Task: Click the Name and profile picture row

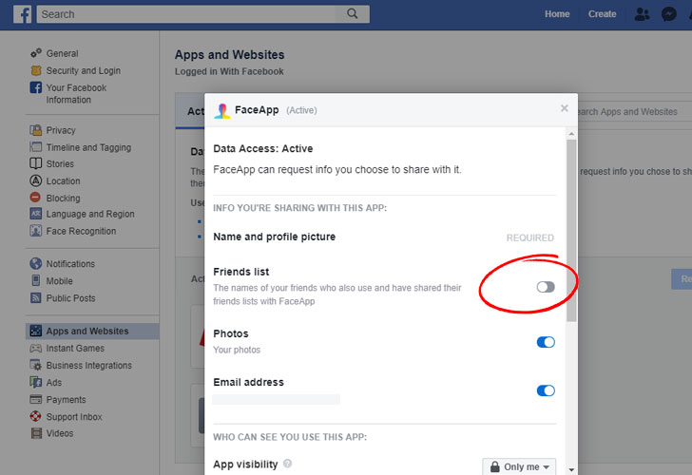Action: point(384,237)
